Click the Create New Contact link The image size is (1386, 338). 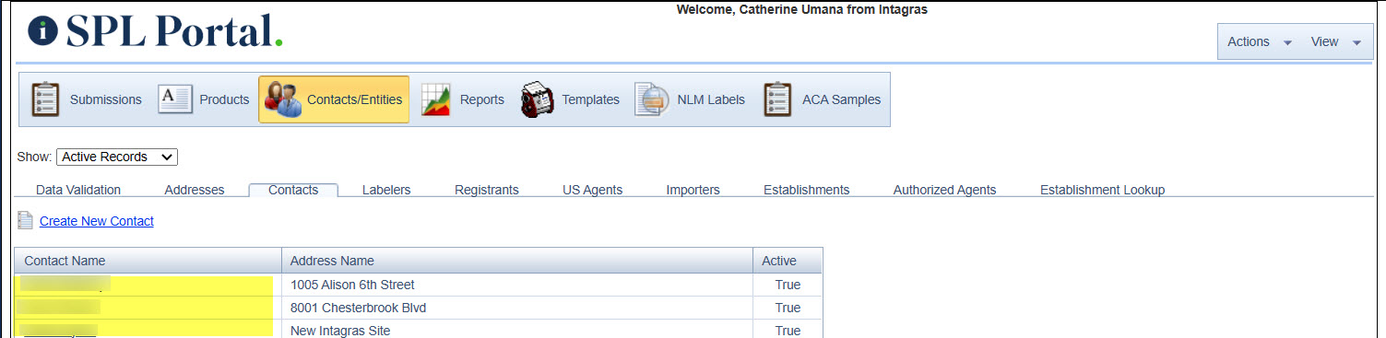[97, 221]
